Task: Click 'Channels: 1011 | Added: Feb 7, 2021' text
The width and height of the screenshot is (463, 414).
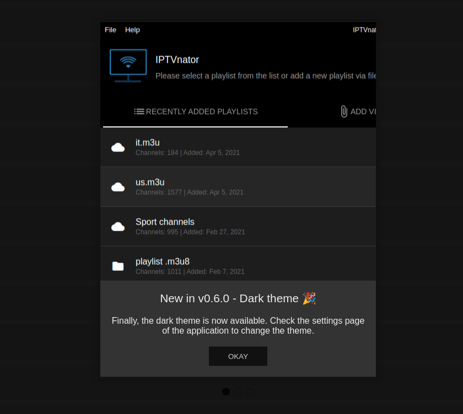Action: (190, 271)
